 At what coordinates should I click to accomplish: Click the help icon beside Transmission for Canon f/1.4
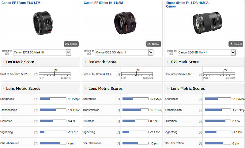click(118, 110)
